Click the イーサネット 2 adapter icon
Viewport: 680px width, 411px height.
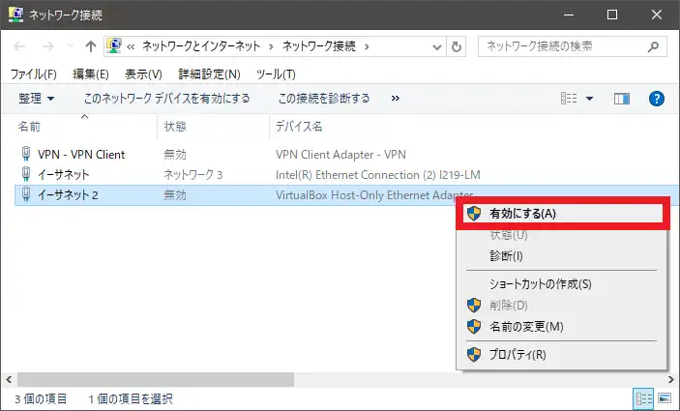[x=26, y=194]
